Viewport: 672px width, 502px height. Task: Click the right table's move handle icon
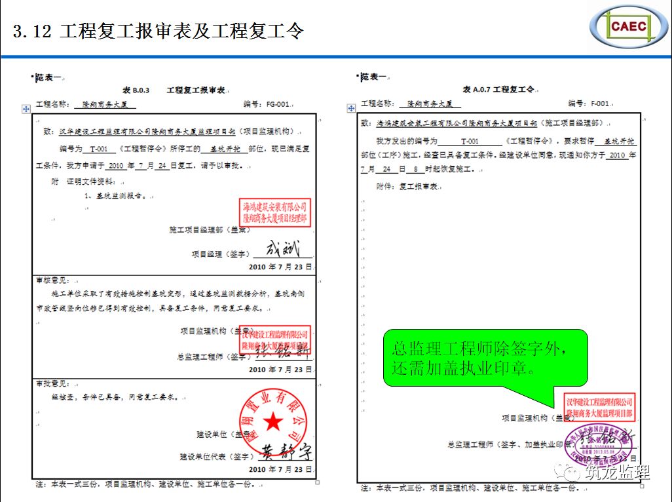pos(352,108)
